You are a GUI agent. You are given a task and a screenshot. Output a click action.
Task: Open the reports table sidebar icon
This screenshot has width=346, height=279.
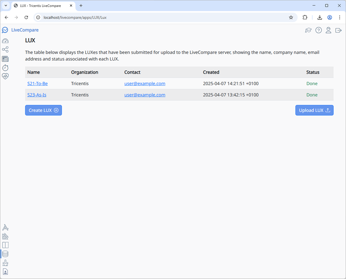(x=5, y=59)
